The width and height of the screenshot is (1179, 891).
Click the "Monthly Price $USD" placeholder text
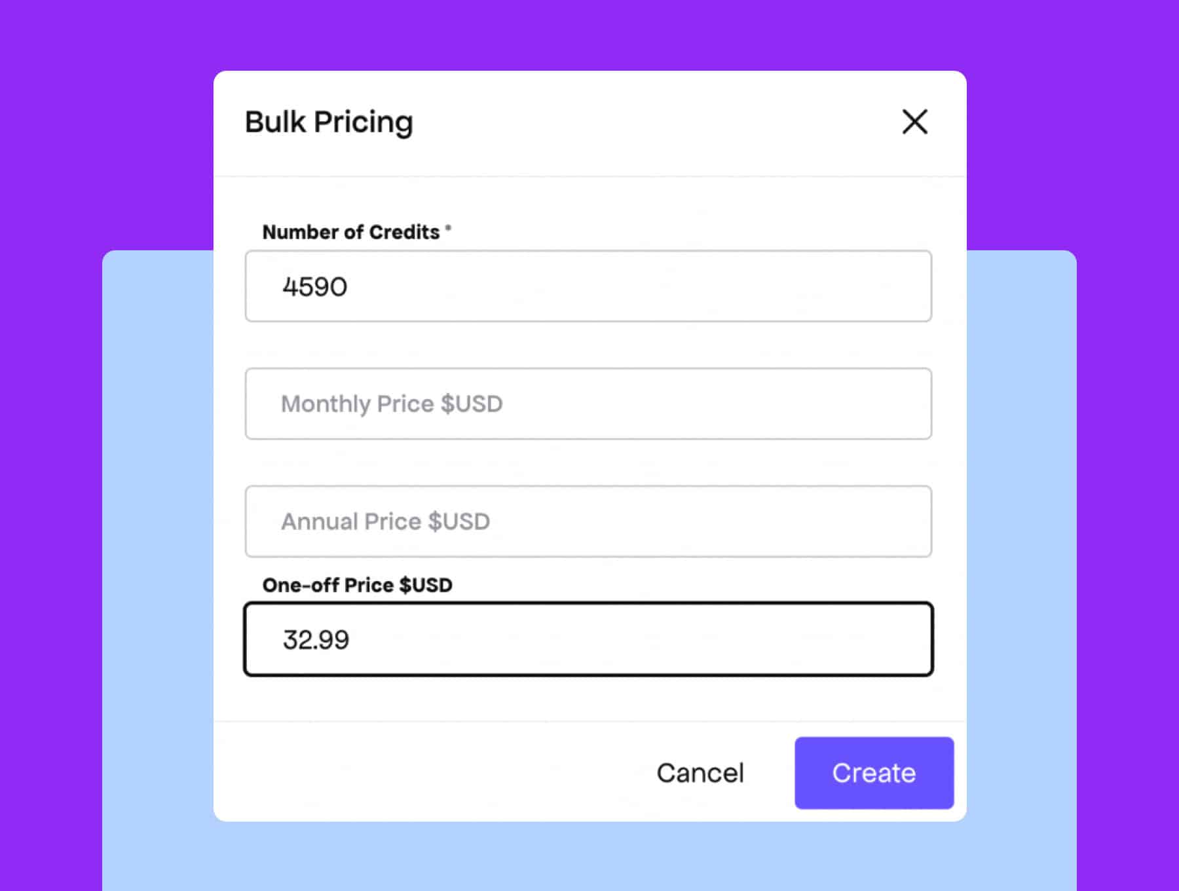392,404
